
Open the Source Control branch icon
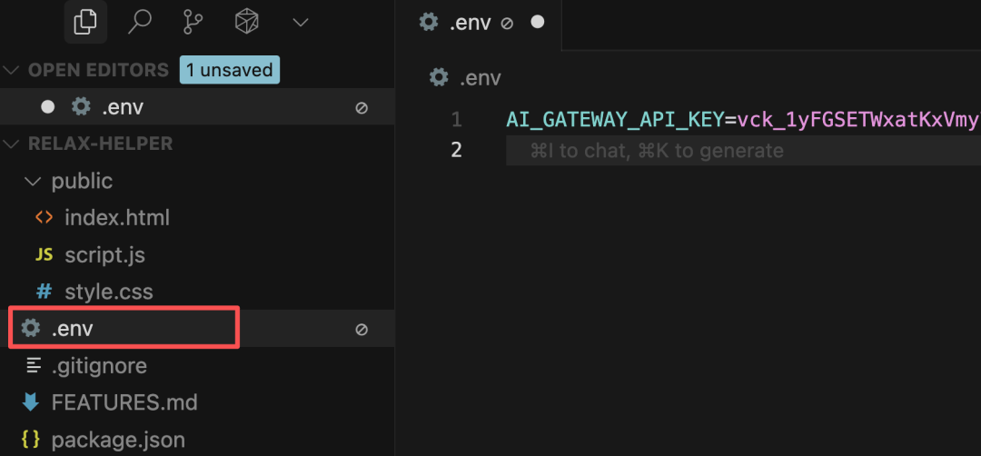pos(193,23)
